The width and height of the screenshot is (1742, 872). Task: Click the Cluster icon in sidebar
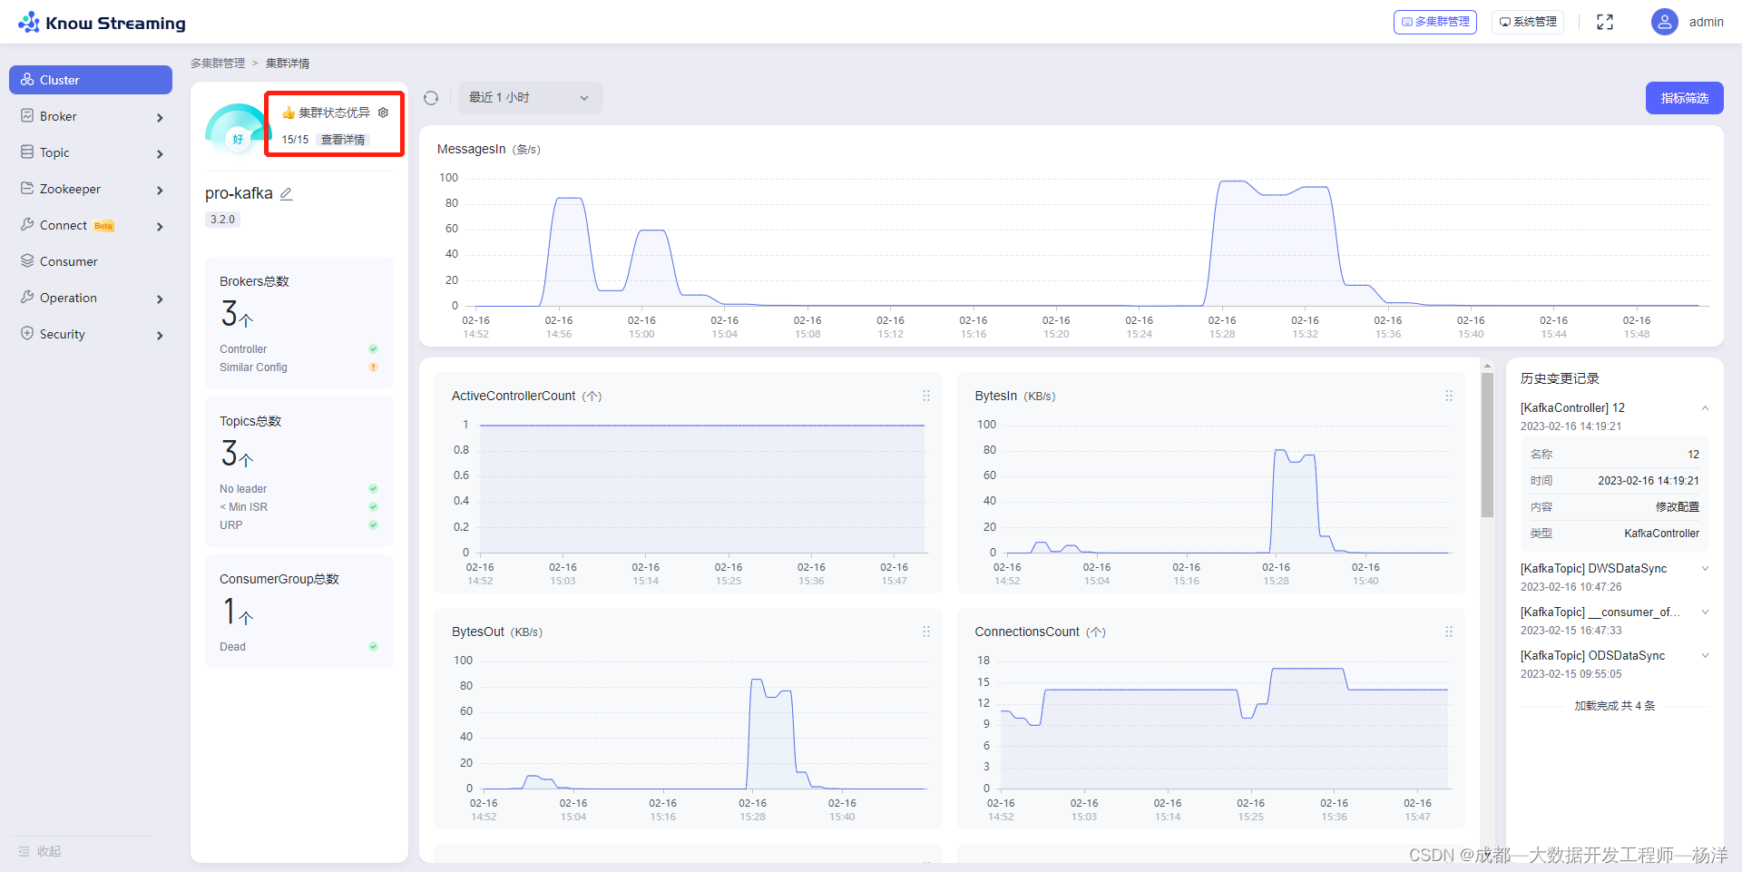(x=27, y=80)
